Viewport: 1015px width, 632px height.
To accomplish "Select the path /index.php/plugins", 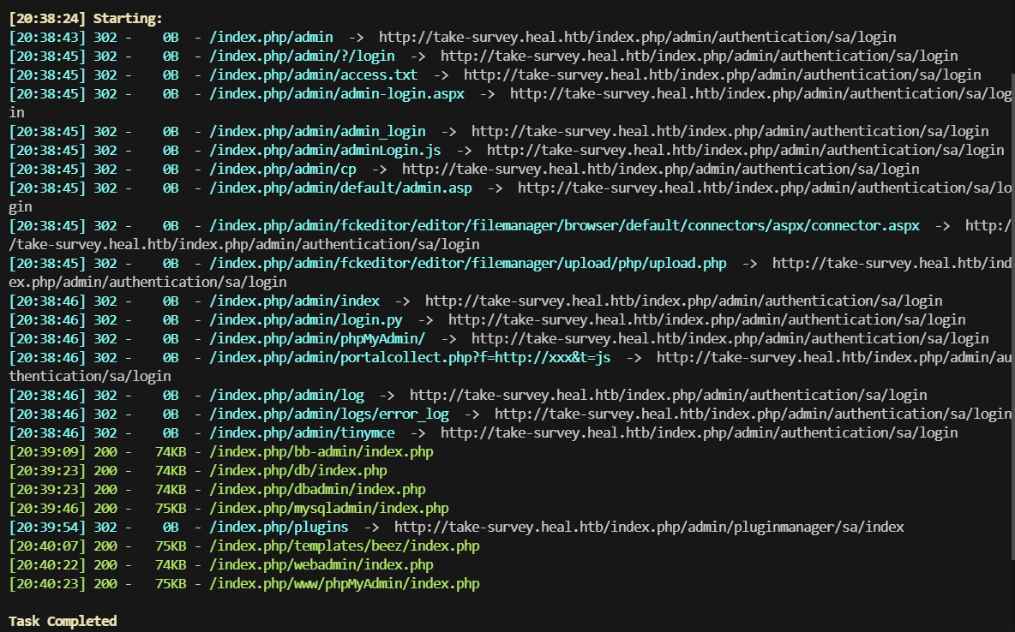I will 279,528.
